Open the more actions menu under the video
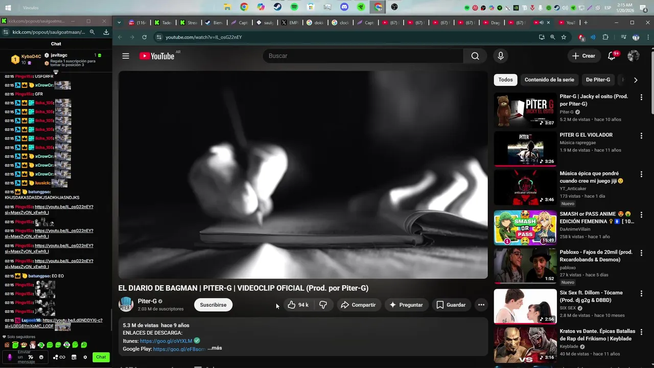 481,305
